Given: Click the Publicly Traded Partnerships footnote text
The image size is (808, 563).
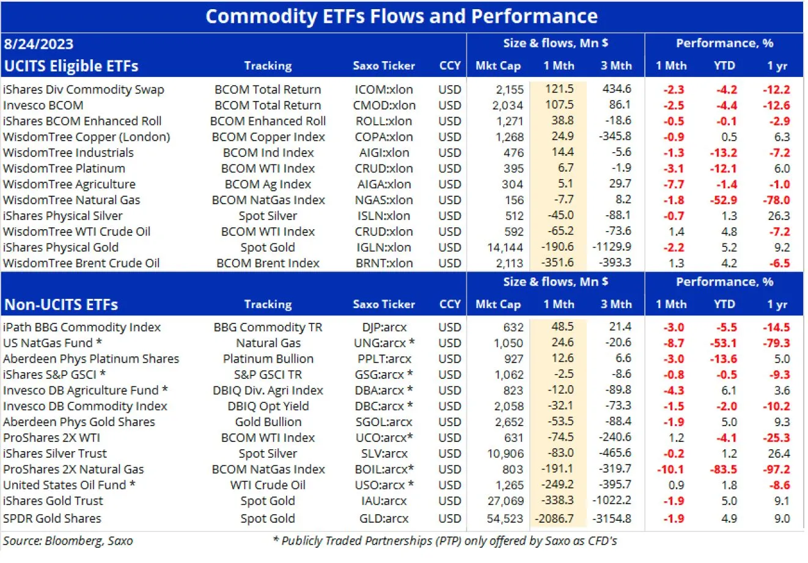Looking at the screenshot, I should click(x=445, y=541).
